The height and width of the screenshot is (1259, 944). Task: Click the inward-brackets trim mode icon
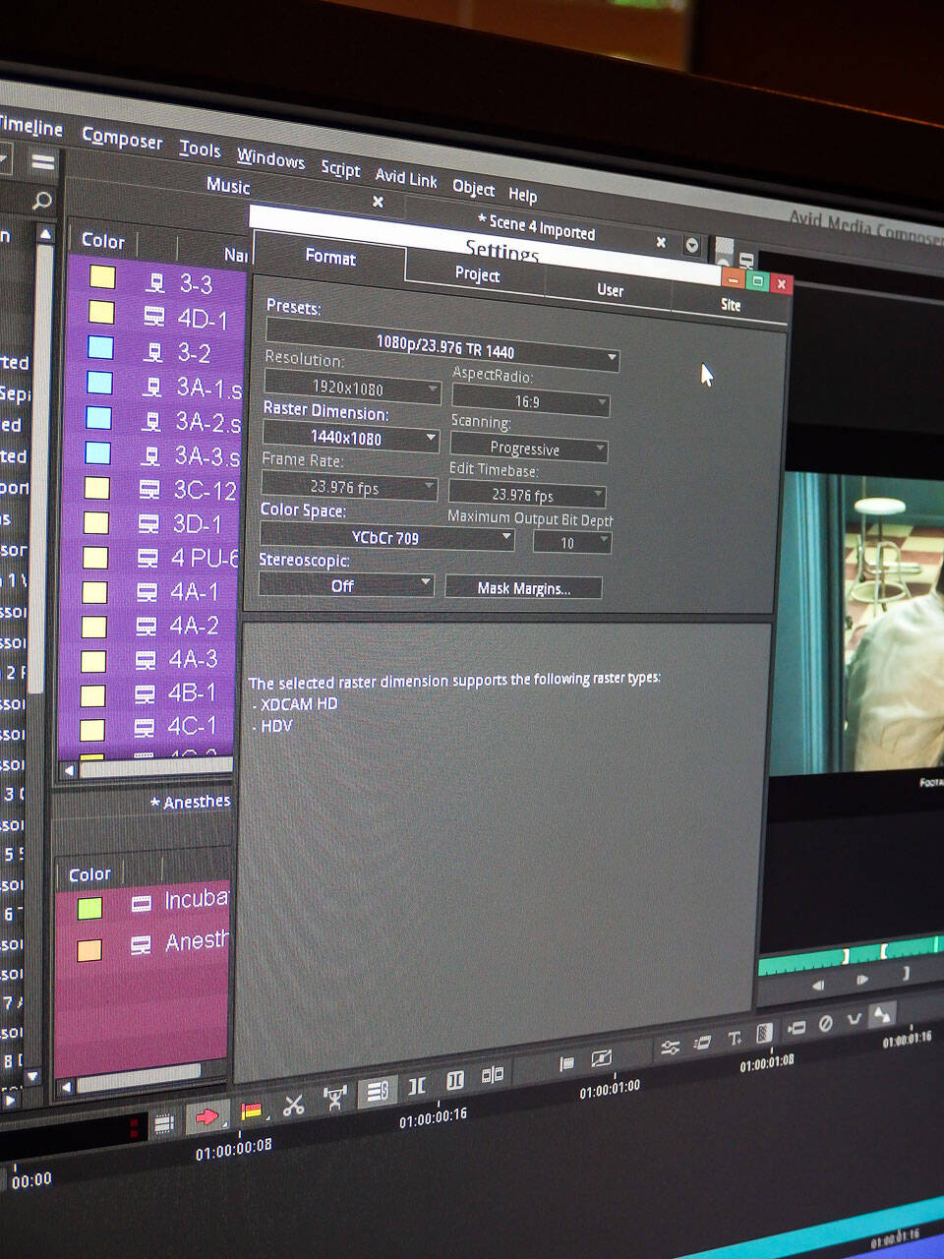[x=417, y=1085]
